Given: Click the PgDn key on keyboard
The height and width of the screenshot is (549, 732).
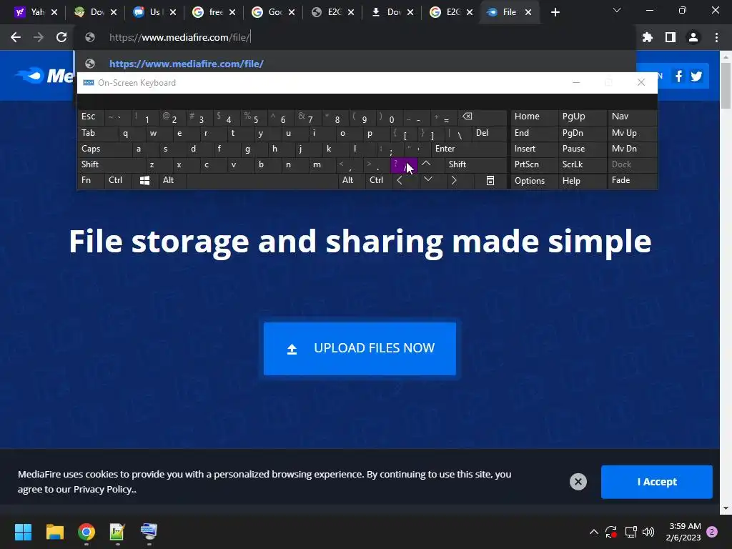Looking at the screenshot, I should (582, 134).
